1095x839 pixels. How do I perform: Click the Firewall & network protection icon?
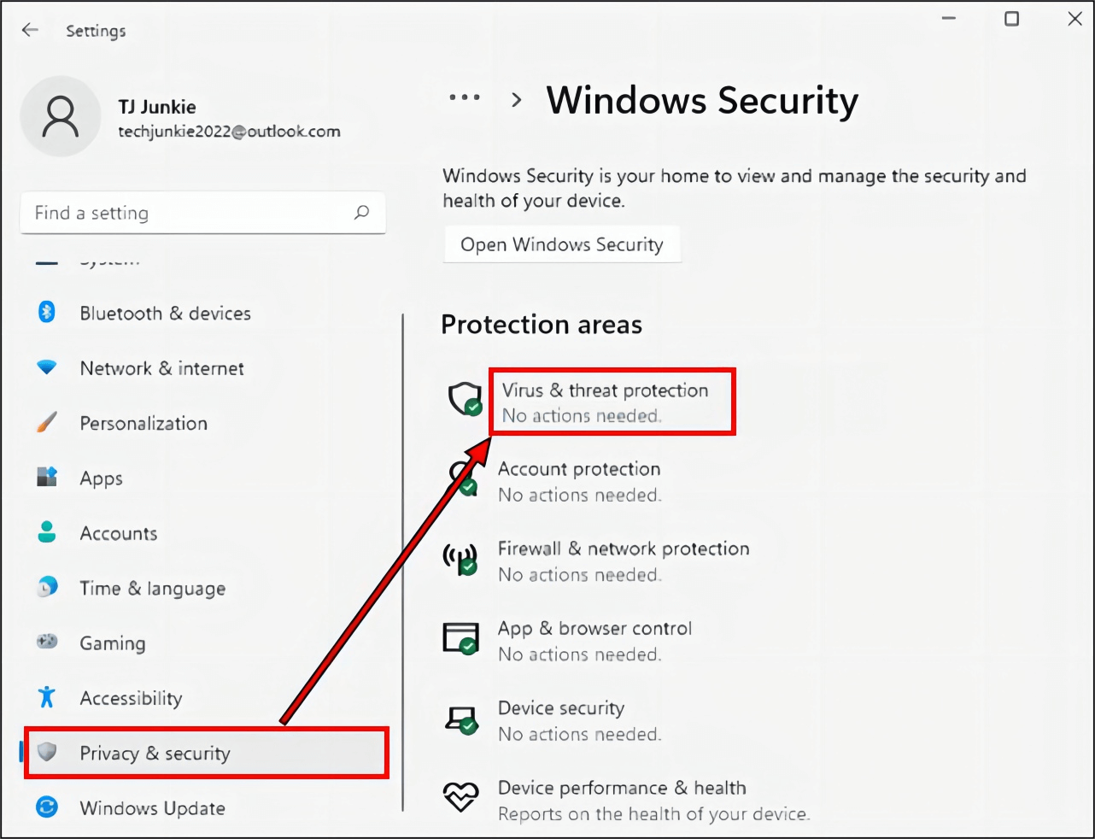pos(461,560)
